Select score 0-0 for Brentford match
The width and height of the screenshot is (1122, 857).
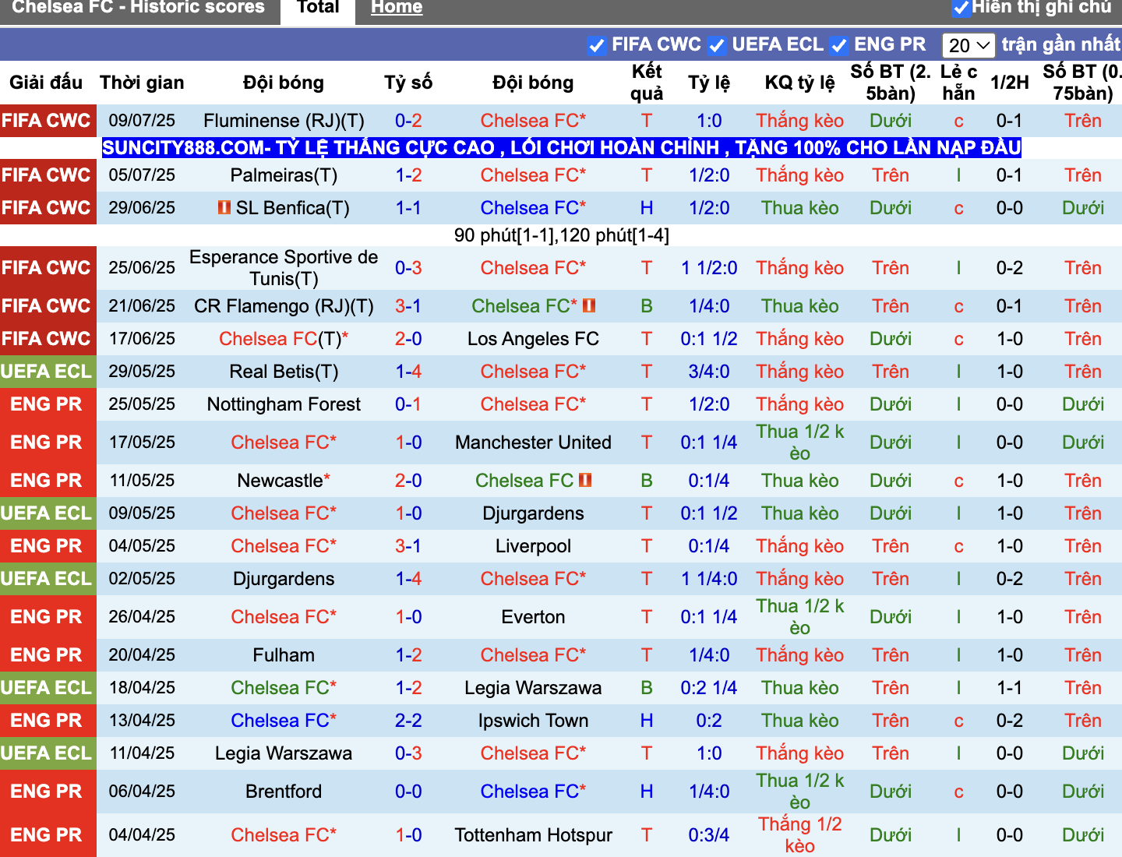point(408,792)
